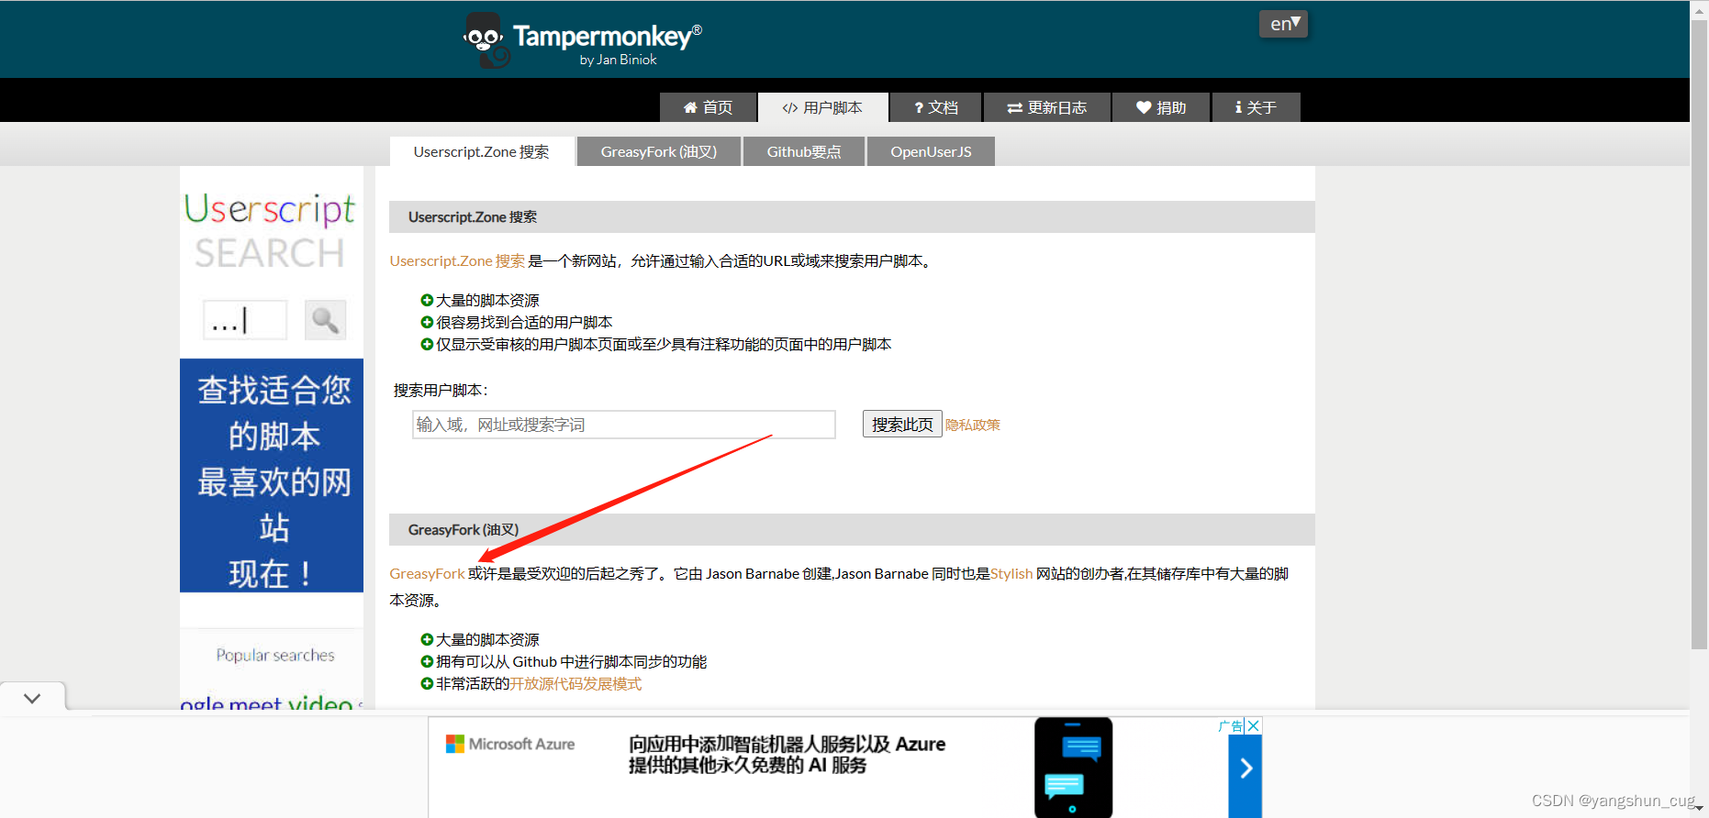Click '拥有可以从 Github 中进行脚本同步的功能' text
The image size is (1709, 818).
pos(571,662)
